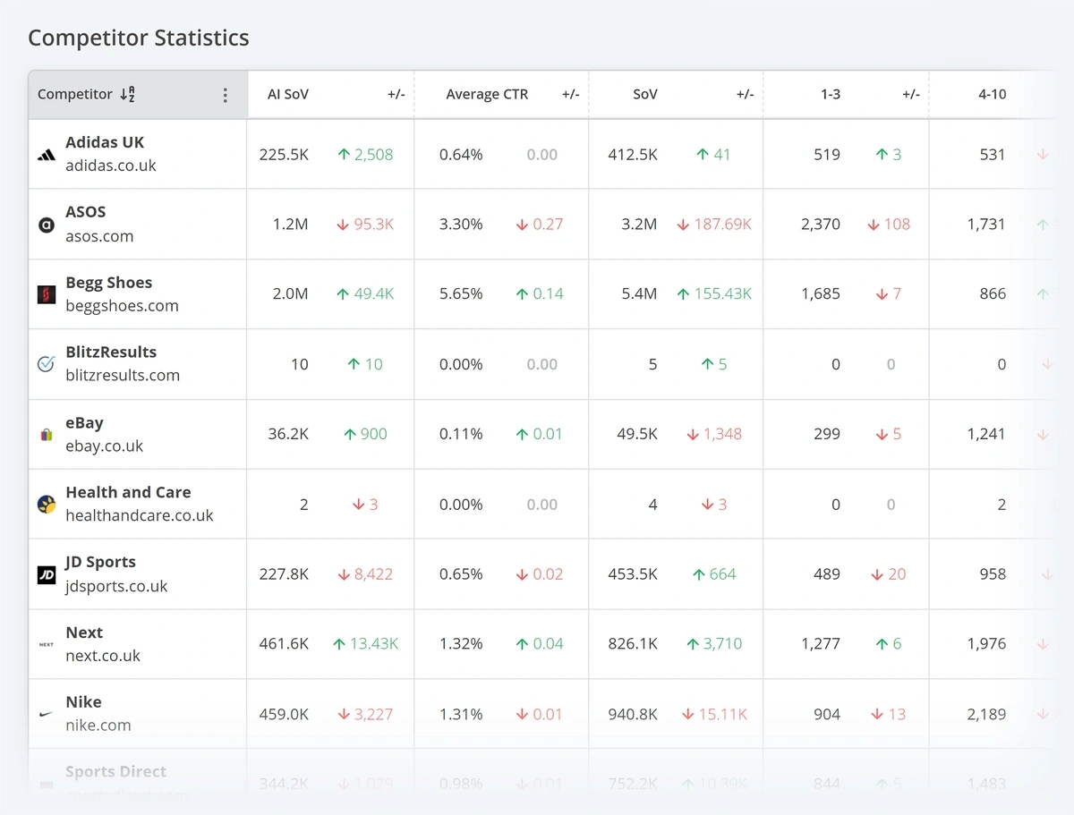Screen dimensions: 1074x815
Task: Click the ASOS AI SoV change 95.3K
Action: (x=365, y=225)
